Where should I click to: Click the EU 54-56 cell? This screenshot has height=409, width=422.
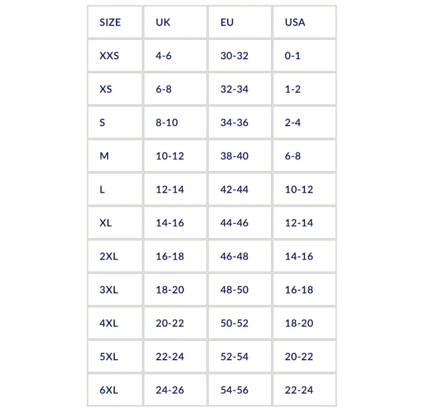pos(240,390)
